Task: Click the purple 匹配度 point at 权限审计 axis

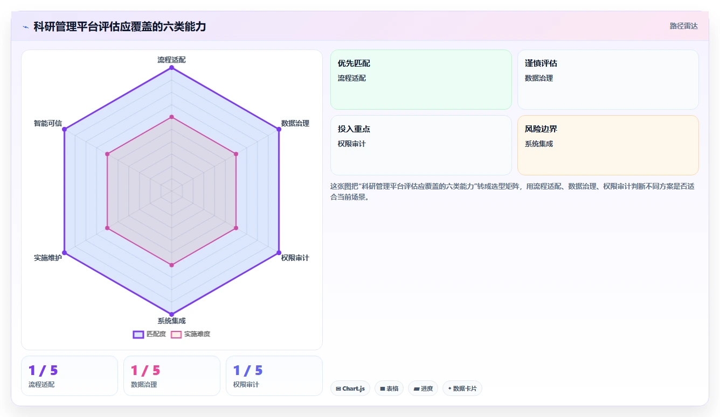Action: click(x=279, y=253)
